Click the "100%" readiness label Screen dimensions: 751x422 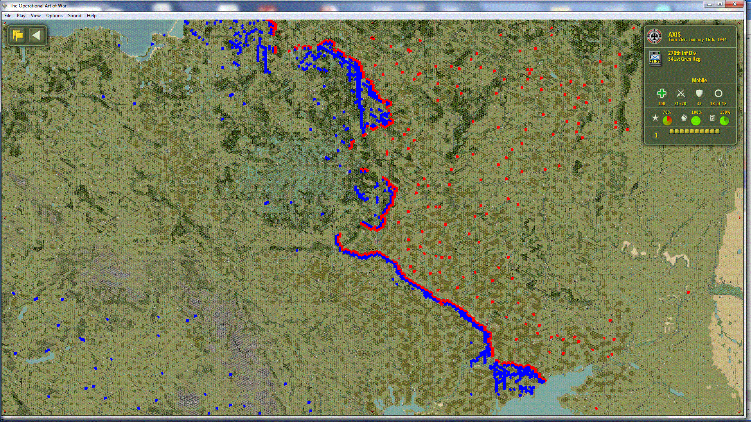point(696,112)
